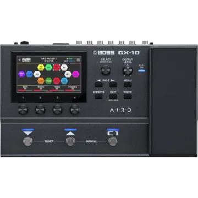198x198 pixels.
Task: Open the effects palette icon on the display
Action: point(26,60)
